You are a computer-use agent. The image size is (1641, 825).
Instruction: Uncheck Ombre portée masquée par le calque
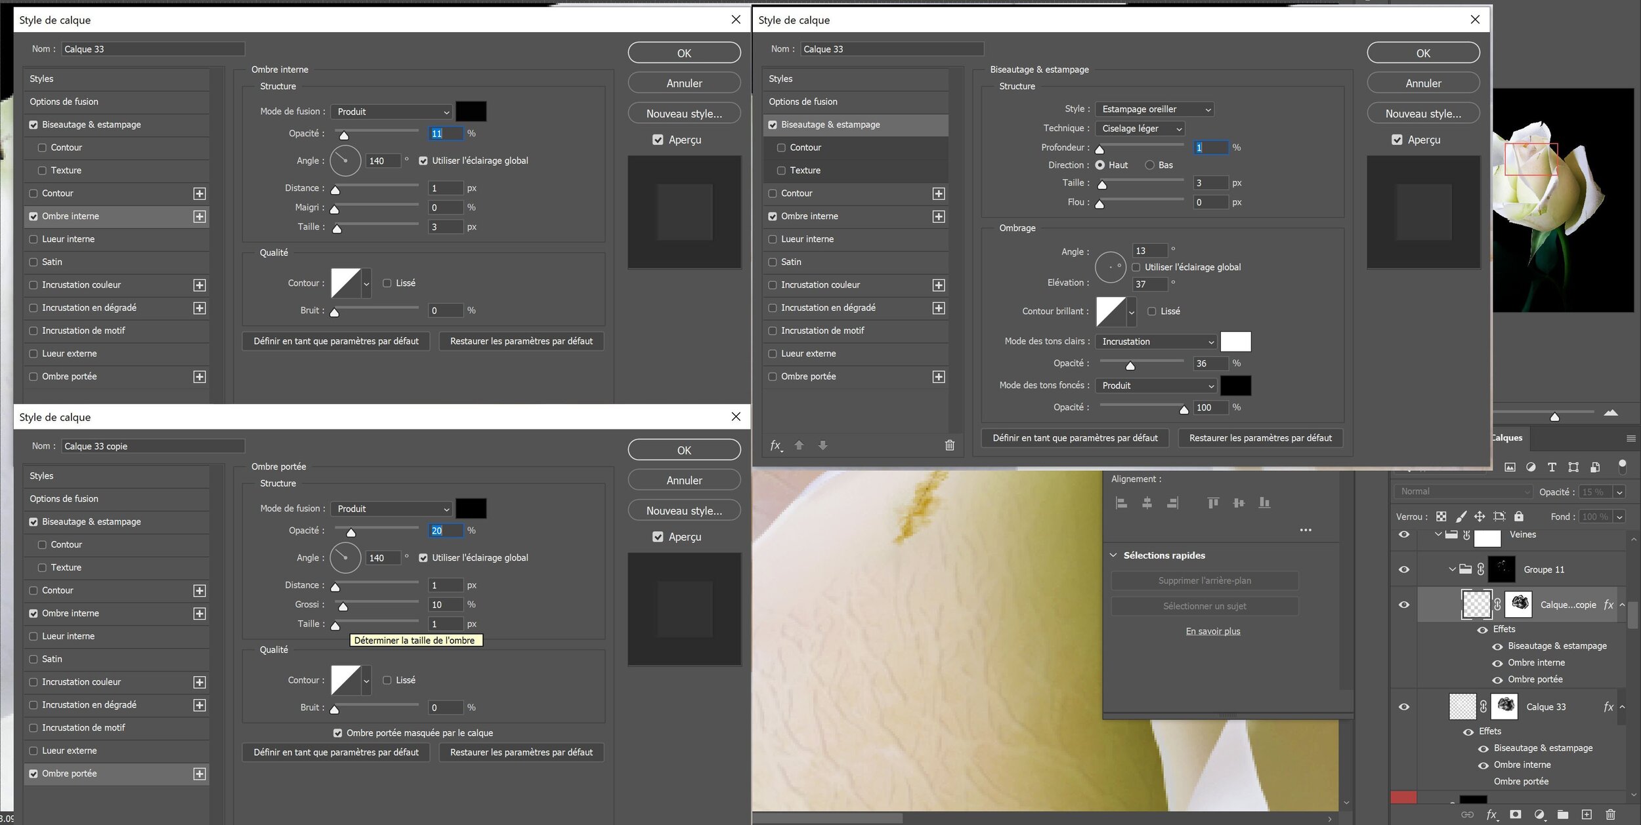pos(337,733)
